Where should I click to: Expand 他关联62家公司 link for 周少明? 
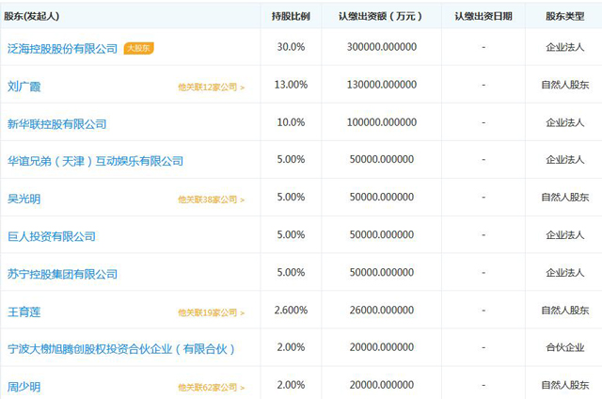tap(211, 388)
